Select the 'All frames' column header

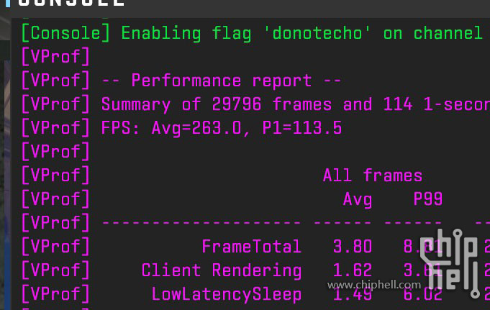point(372,175)
